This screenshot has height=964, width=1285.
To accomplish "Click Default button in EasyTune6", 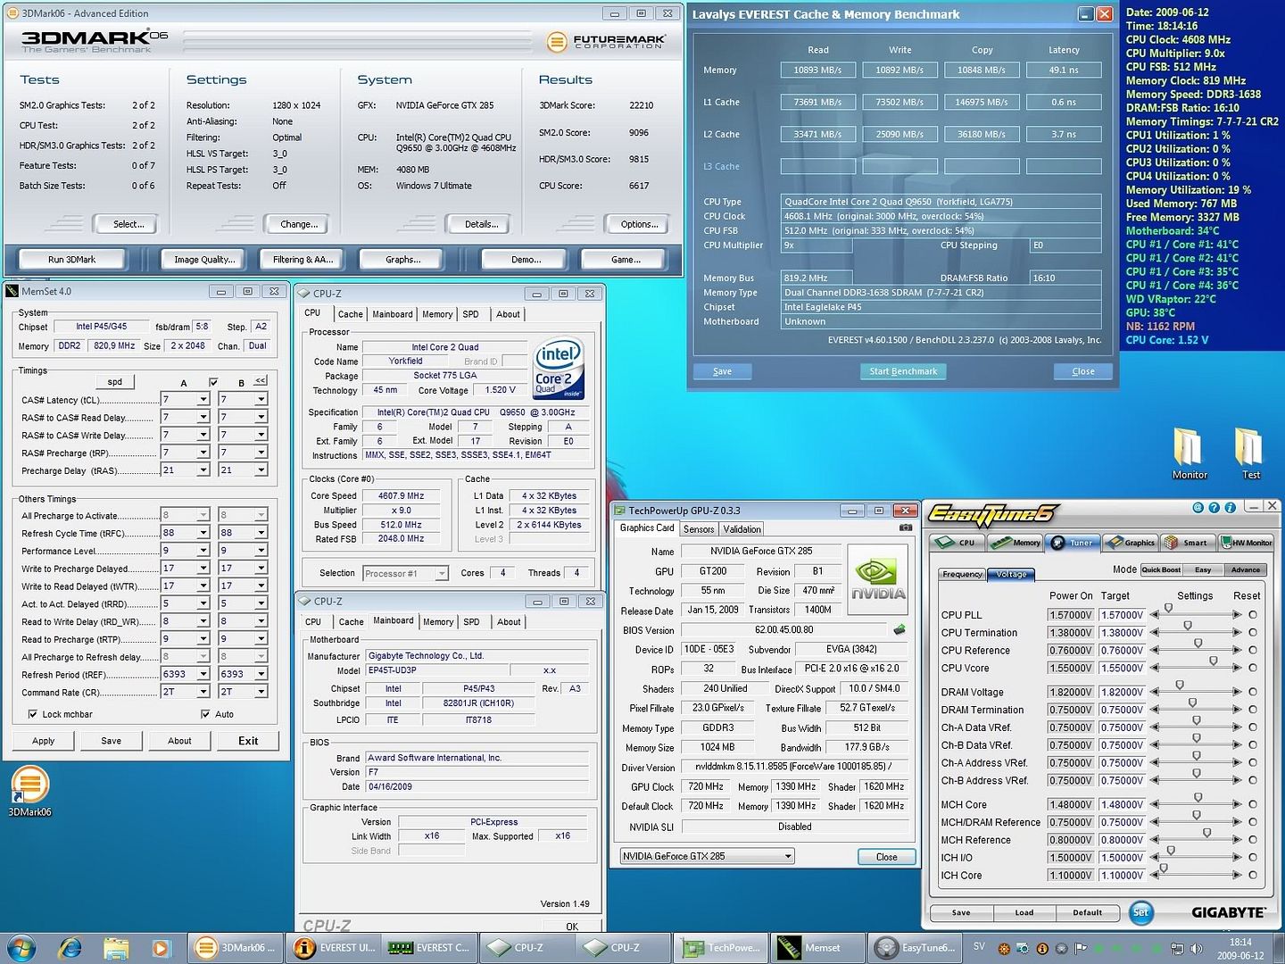I will pyautogui.click(x=1087, y=912).
